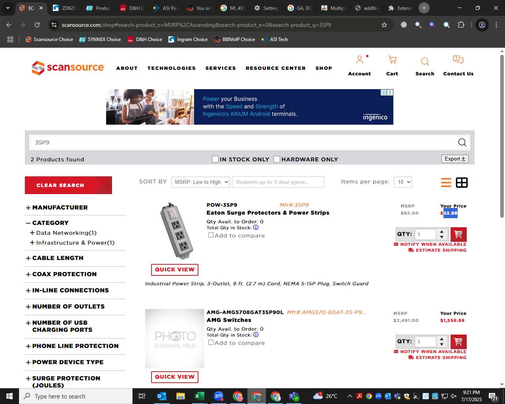Open the ABOUT menu

point(127,68)
